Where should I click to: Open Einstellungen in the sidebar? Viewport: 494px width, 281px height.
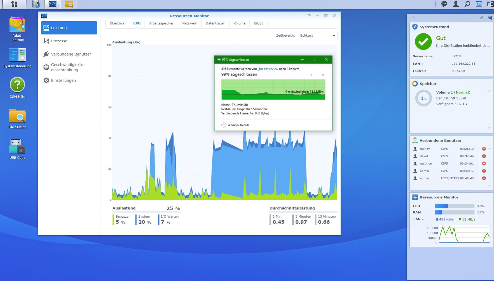[x=69, y=81]
